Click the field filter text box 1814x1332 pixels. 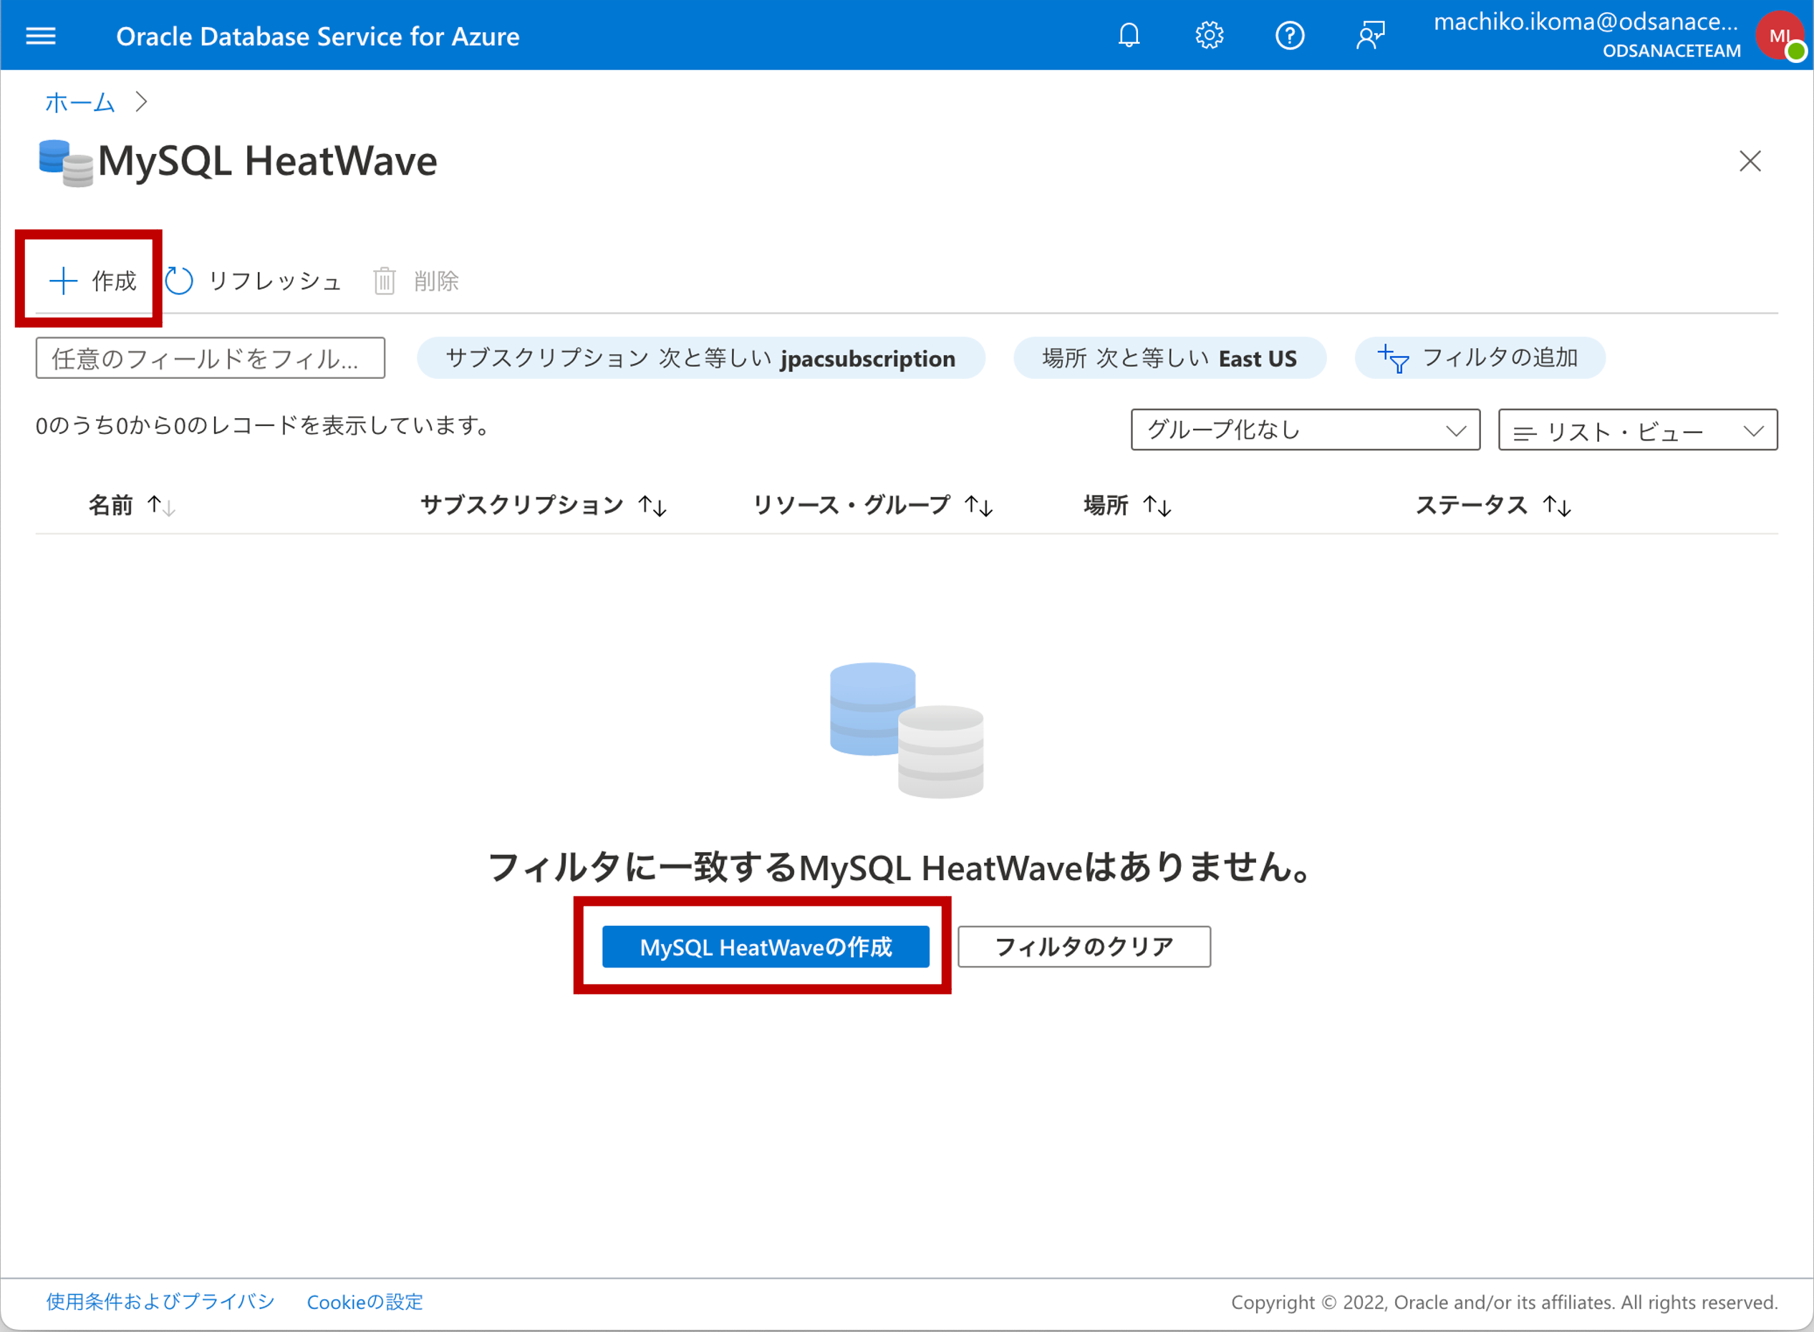(210, 358)
